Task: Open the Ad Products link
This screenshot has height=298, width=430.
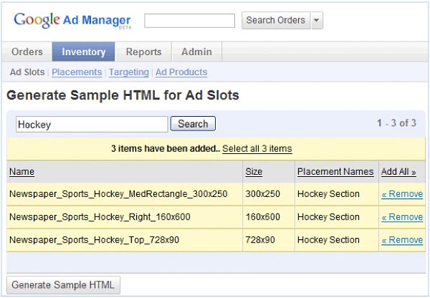Action: click(x=181, y=72)
